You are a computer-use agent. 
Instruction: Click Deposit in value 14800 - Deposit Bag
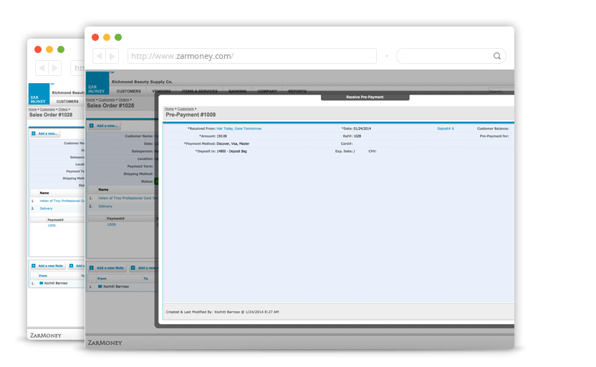[x=232, y=151]
